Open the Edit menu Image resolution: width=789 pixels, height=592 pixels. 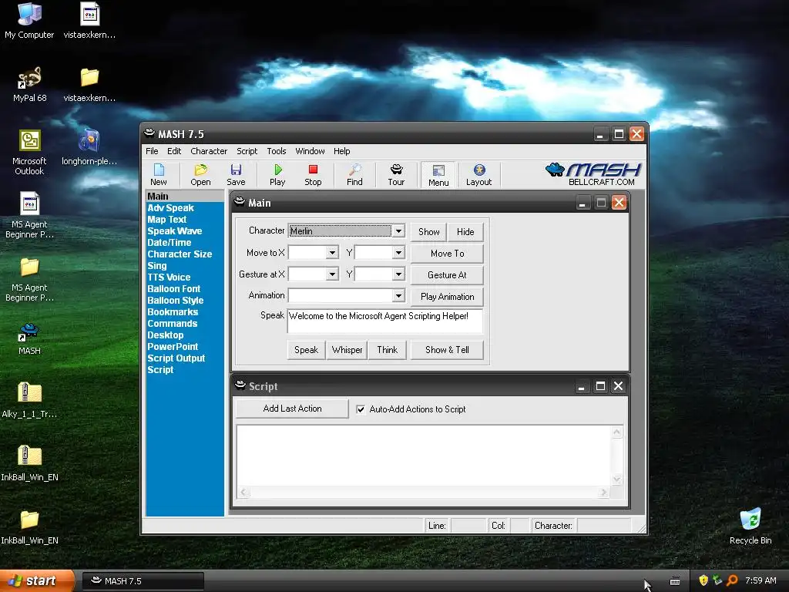click(174, 151)
